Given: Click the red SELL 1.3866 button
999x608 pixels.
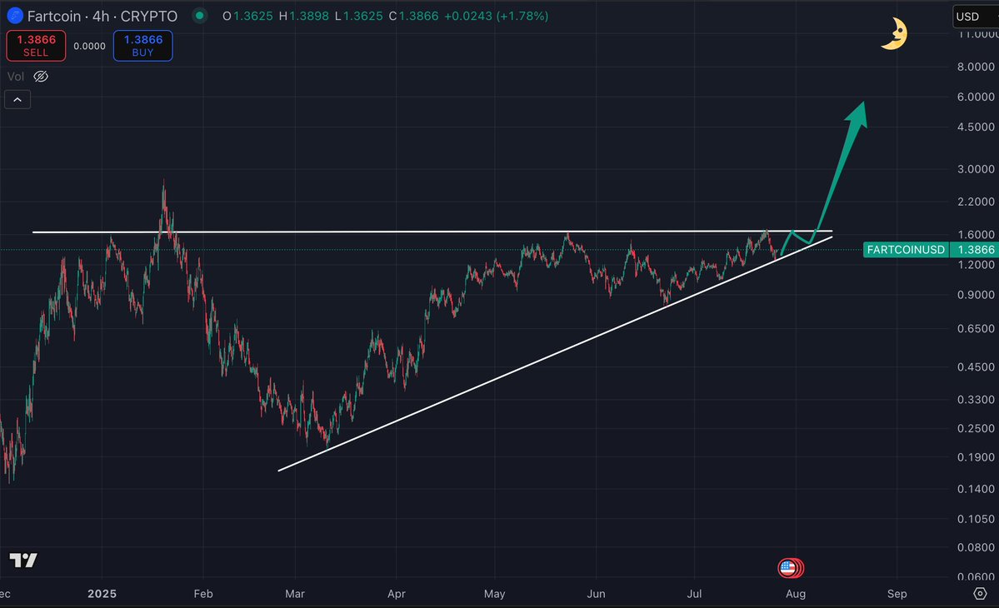Looking at the screenshot, I should point(36,46).
